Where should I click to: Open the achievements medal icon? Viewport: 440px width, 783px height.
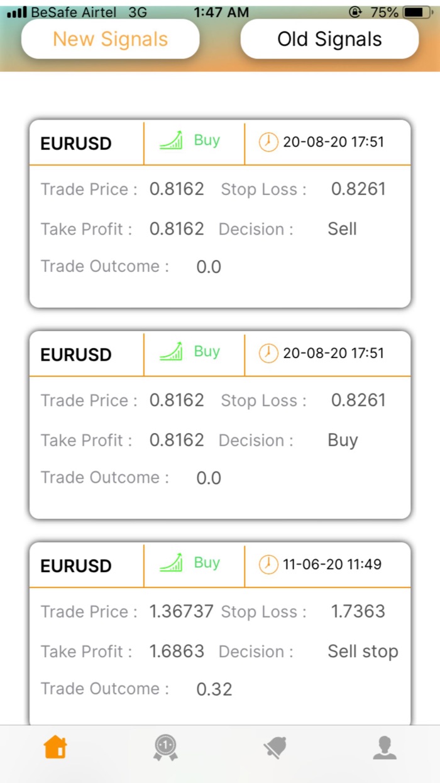point(165,746)
